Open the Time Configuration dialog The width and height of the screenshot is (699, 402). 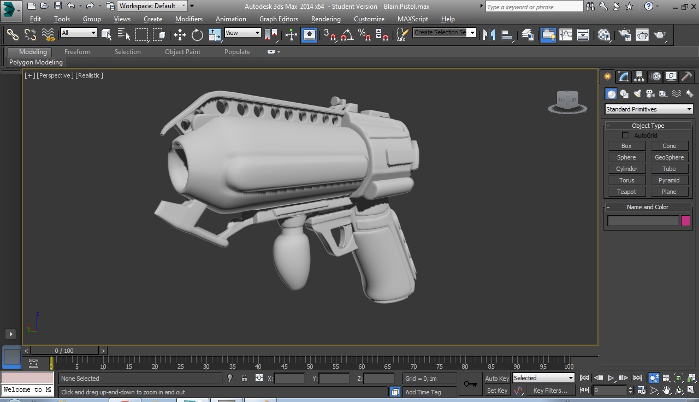[x=642, y=390]
